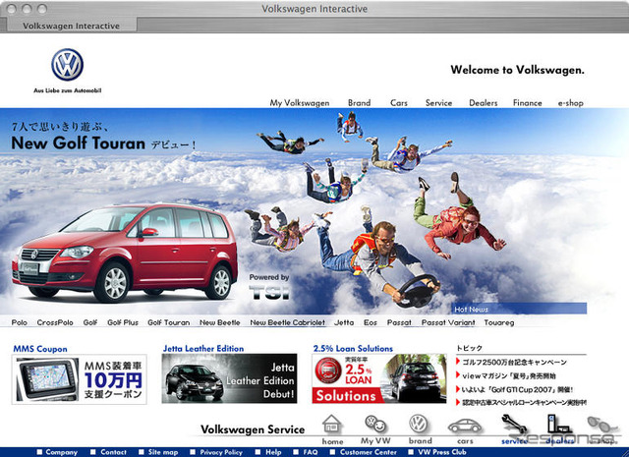629x457 pixels.
Task: Click the red Golf Touran car image
Action: pos(125,253)
